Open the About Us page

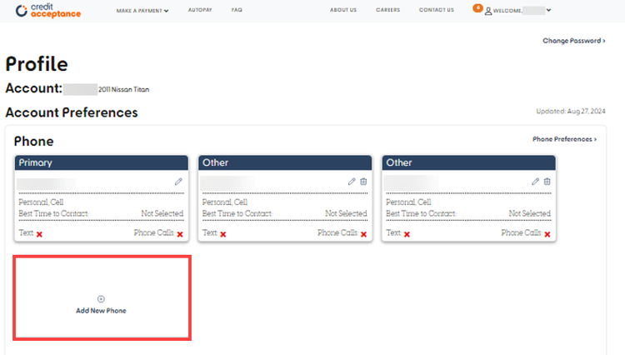342,11
